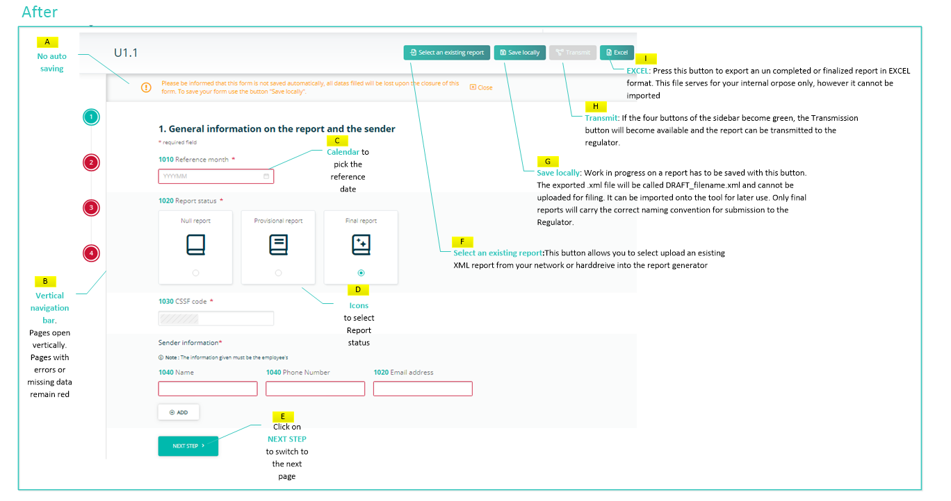Image resolution: width=951 pixels, height=501 pixels.
Task: Click the Final report sparkle book icon
Action: point(361,245)
